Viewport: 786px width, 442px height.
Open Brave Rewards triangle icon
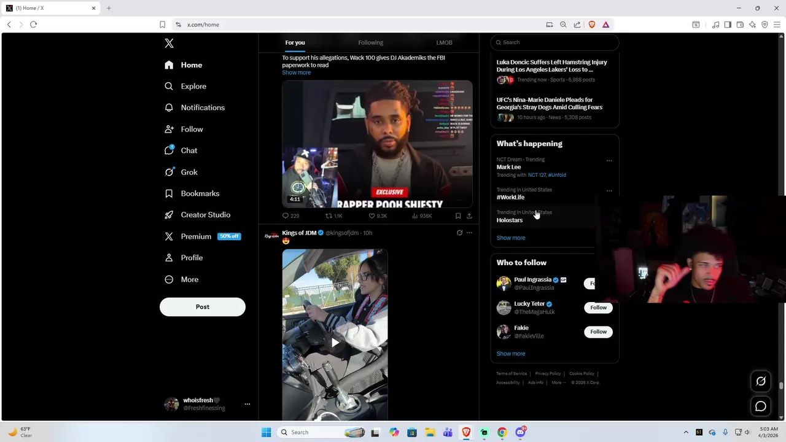[x=605, y=25]
